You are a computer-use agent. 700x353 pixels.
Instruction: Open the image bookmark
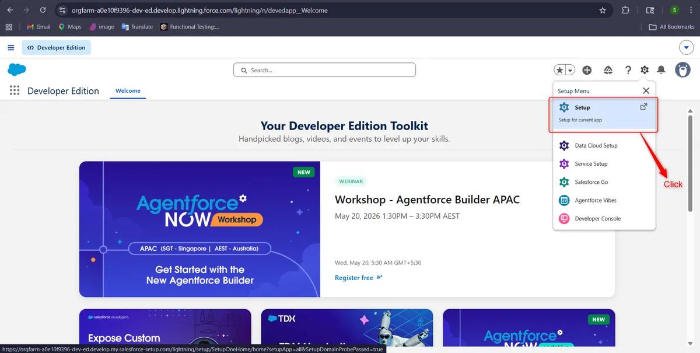(101, 27)
